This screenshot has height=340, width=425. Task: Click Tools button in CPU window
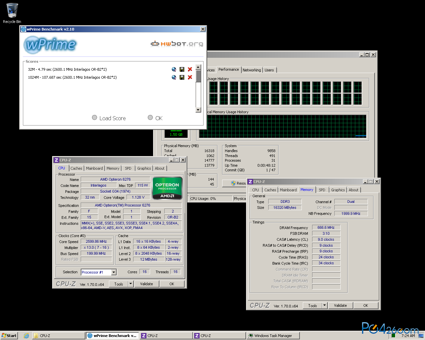[x=119, y=284]
